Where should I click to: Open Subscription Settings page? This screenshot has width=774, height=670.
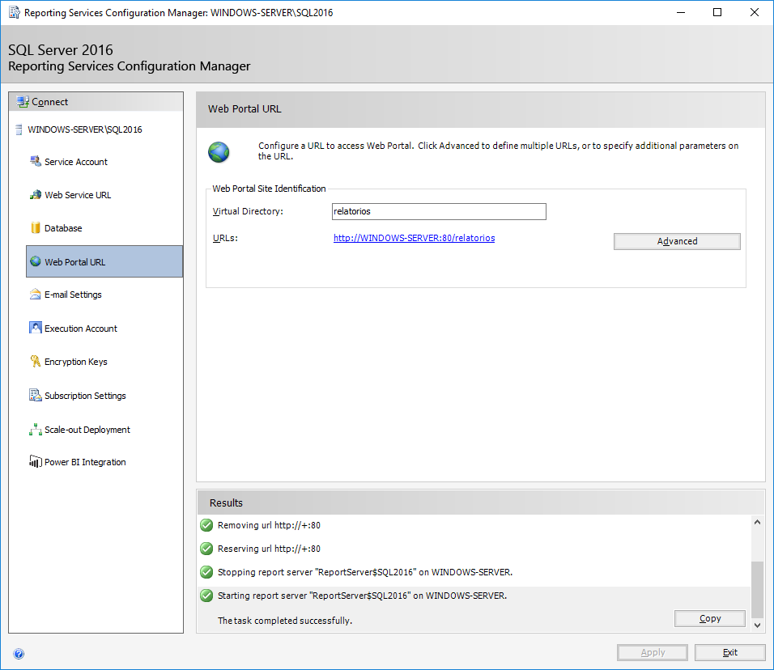[85, 396]
